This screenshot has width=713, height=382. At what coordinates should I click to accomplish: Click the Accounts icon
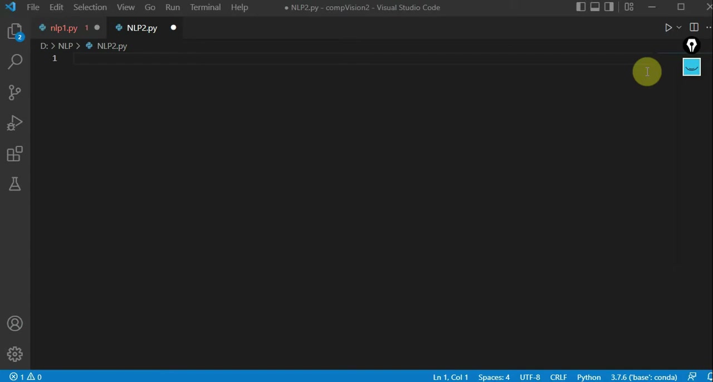pos(15,324)
